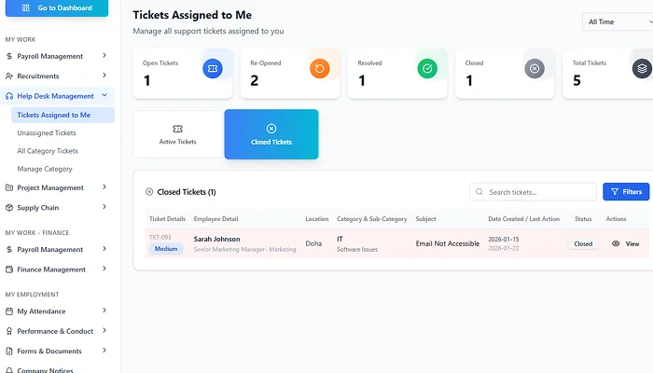Click the Medium priority badge on TKT-093
This screenshot has height=373, width=653.
coord(166,249)
